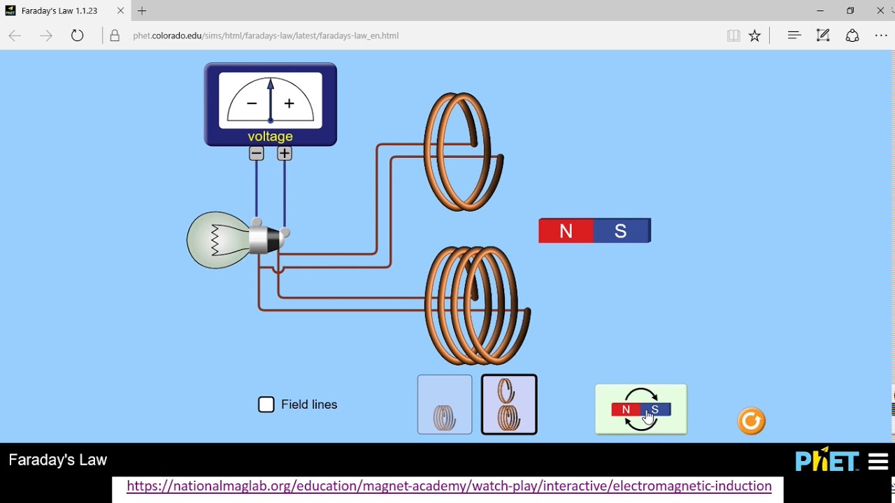Click the voltmeter minus terminal
The image size is (895, 503).
click(x=257, y=154)
